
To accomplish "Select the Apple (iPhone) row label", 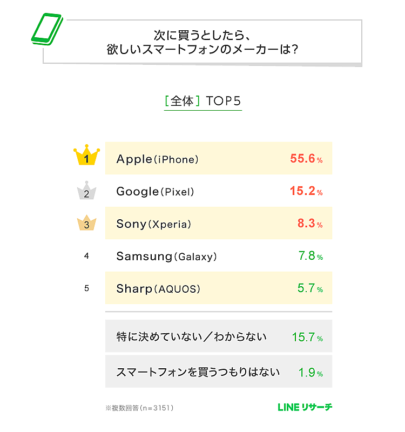I will pyautogui.click(x=158, y=159).
